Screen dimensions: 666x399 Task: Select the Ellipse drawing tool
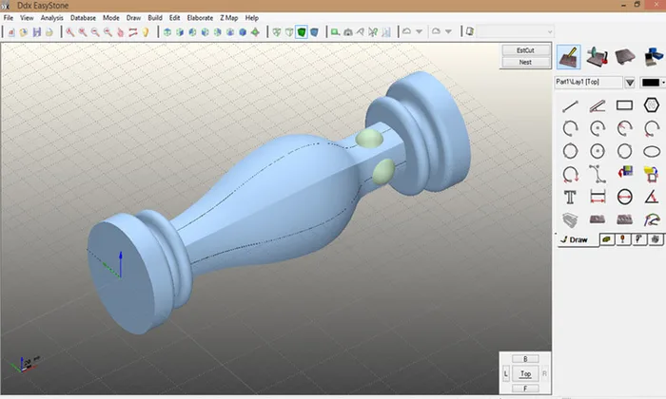(x=652, y=151)
